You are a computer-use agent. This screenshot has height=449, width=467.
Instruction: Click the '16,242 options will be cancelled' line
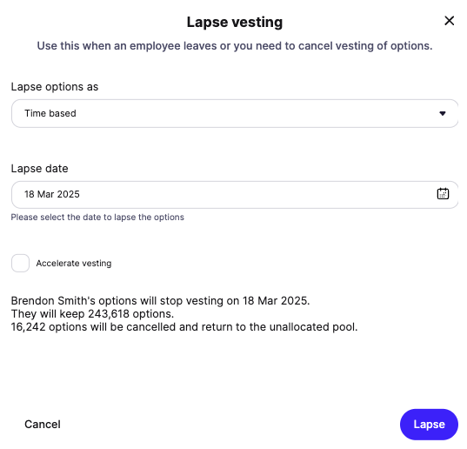click(184, 327)
